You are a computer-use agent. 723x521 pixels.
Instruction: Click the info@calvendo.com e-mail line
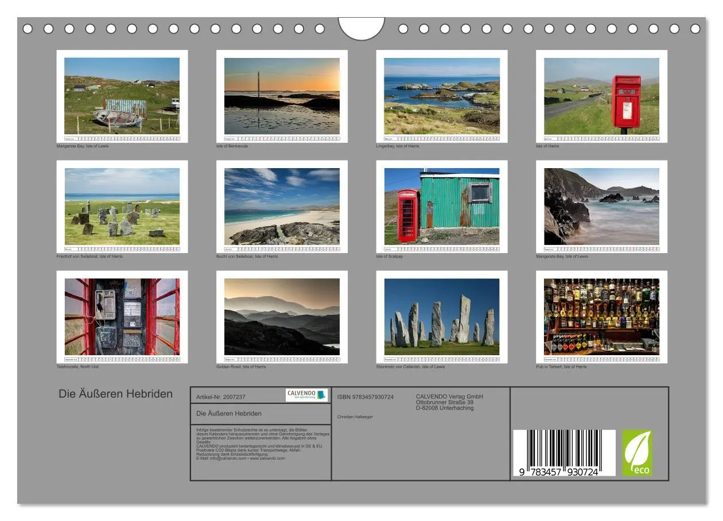(x=240, y=458)
